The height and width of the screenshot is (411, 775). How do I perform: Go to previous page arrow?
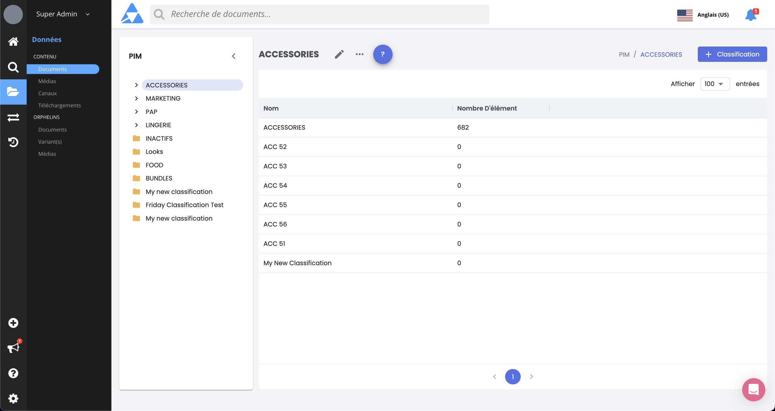click(494, 376)
